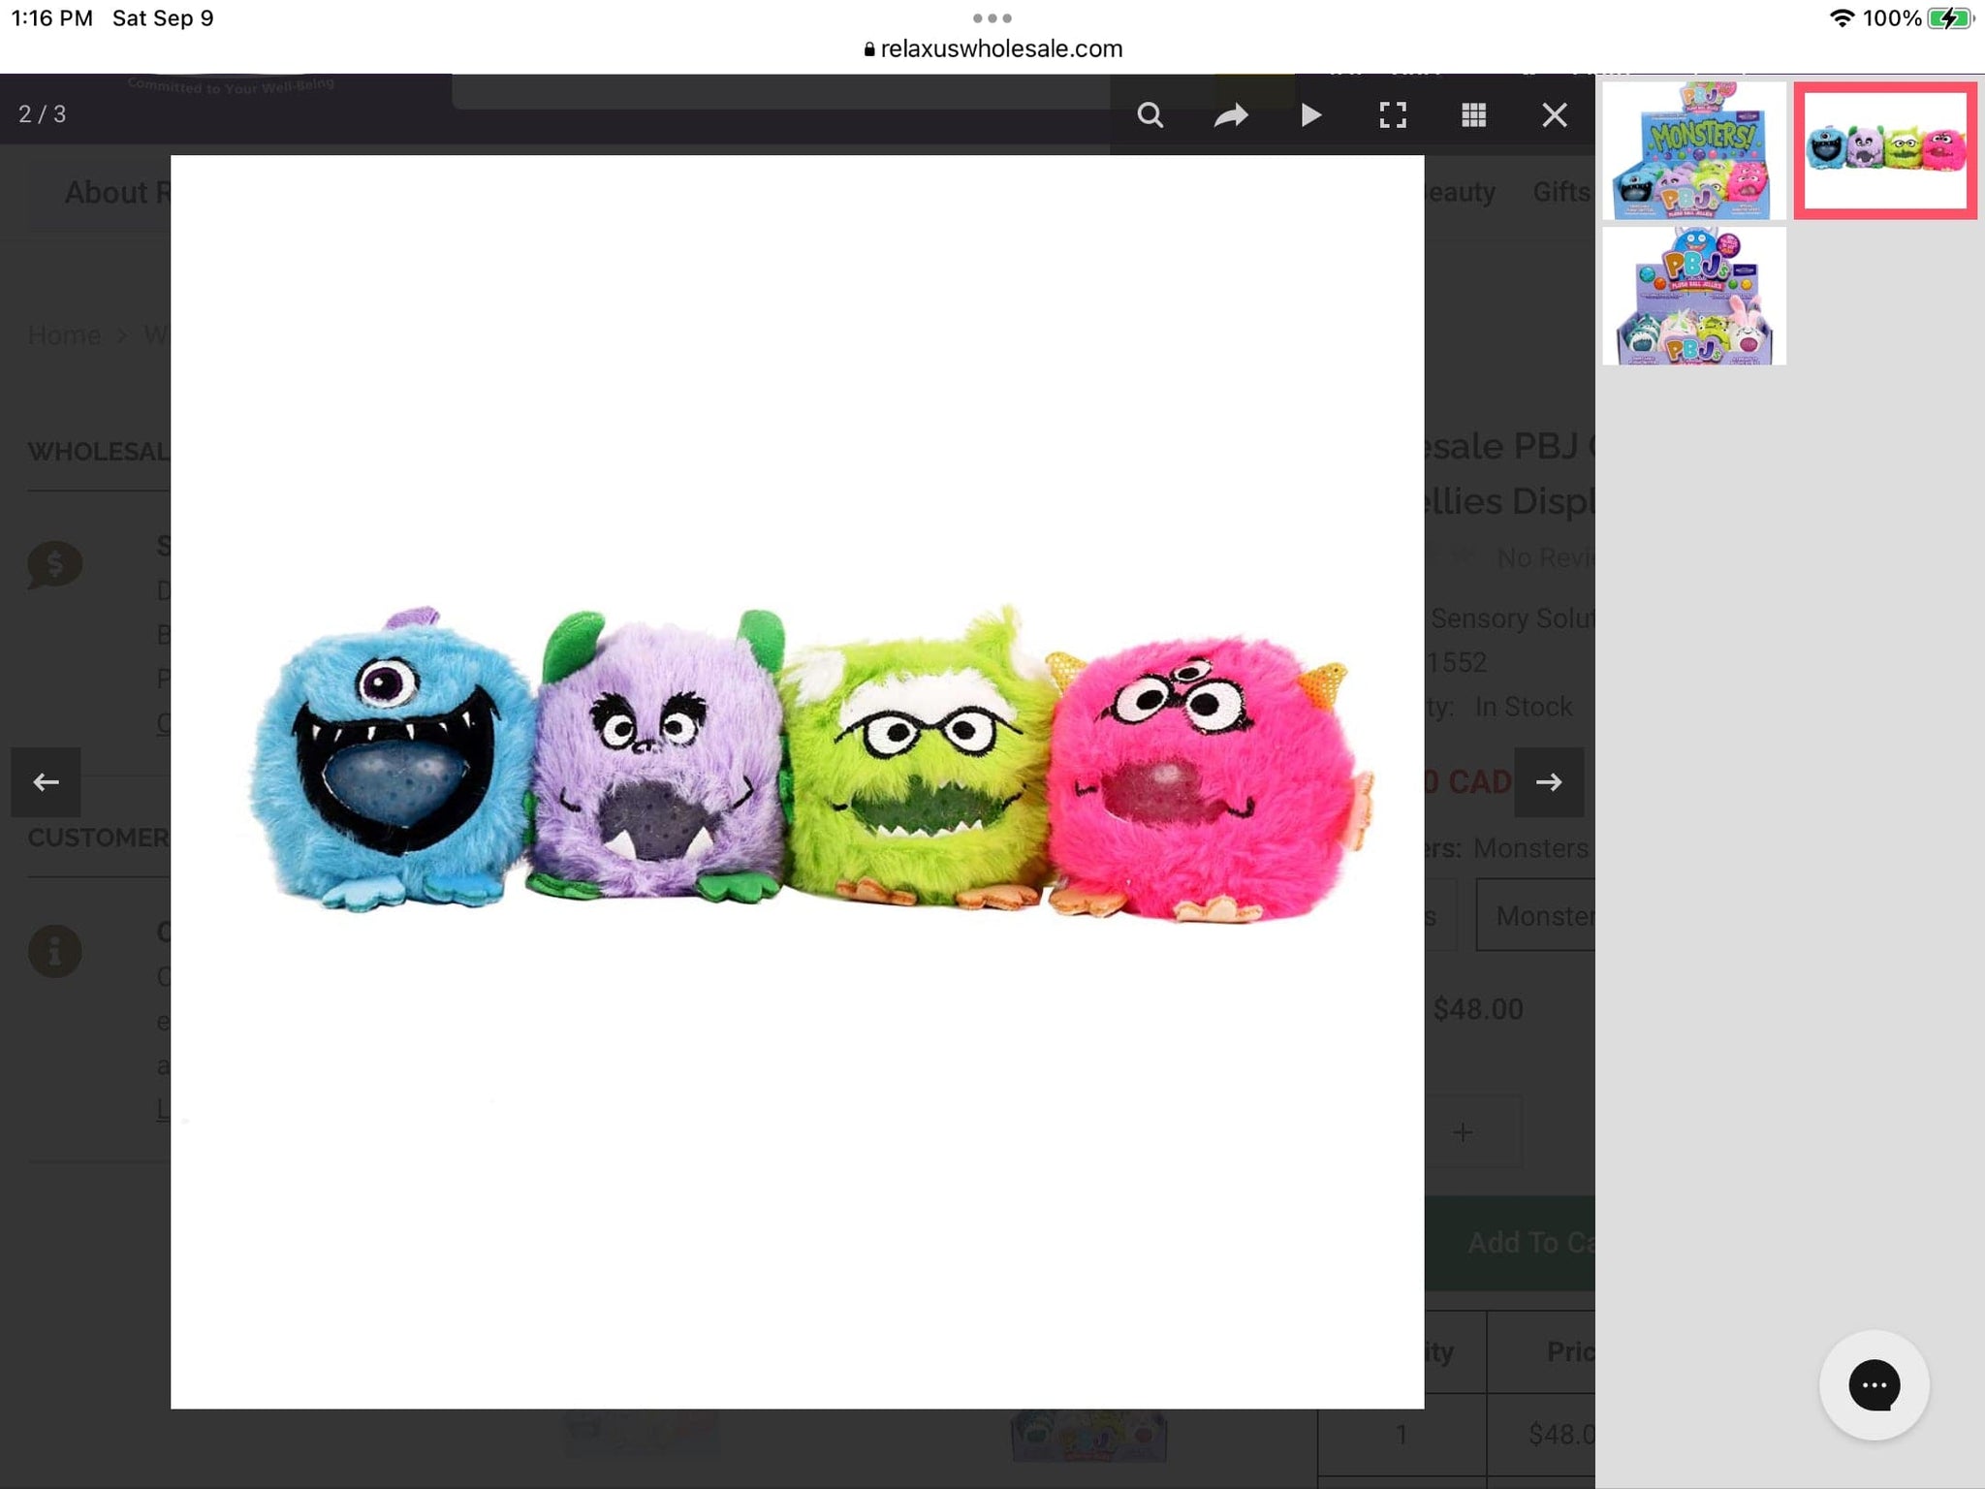Share the image using the arrow icon
1985x1489 pixels.
(x=1231, y=115)
